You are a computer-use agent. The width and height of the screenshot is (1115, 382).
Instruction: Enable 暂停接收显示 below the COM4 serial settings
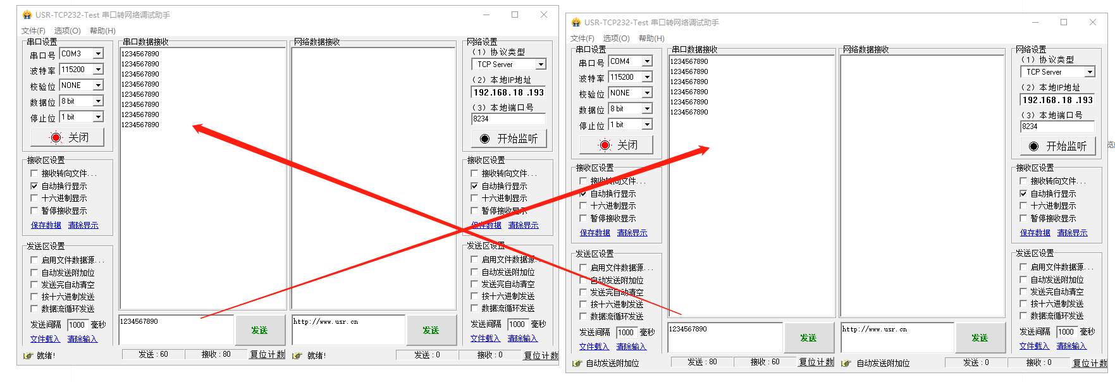(x=583, y=218)
